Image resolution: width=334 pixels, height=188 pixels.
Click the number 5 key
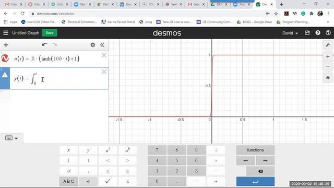pos(176,160)
